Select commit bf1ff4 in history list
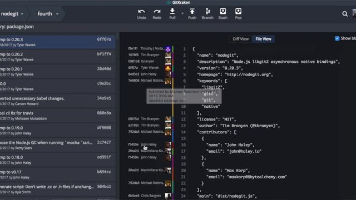356x200 pixels. 58,57
